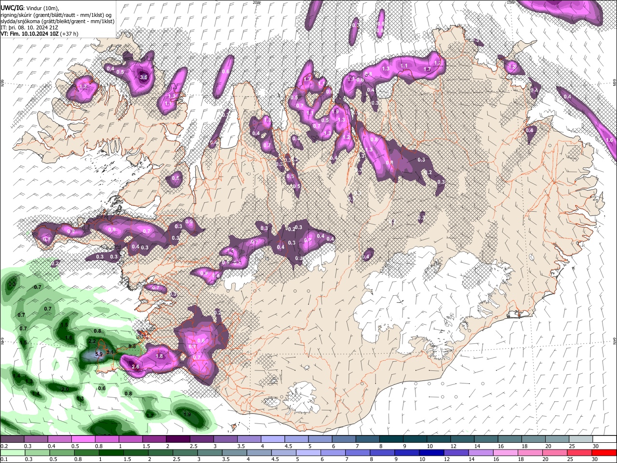
Task: Click the 'UWC/IG: Vindur (10m)' title text
Action: click(x=29, y=8)
